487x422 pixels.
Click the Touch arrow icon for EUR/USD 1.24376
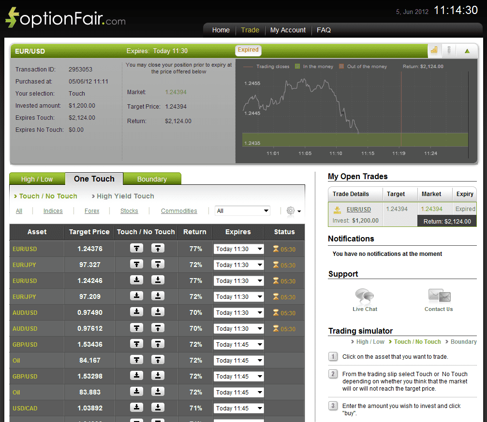[x=136, y=248]
